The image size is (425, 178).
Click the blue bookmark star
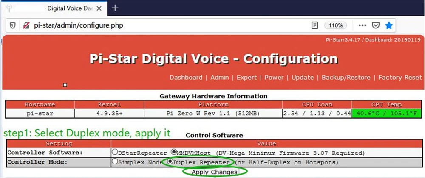[x=388, y=25]
